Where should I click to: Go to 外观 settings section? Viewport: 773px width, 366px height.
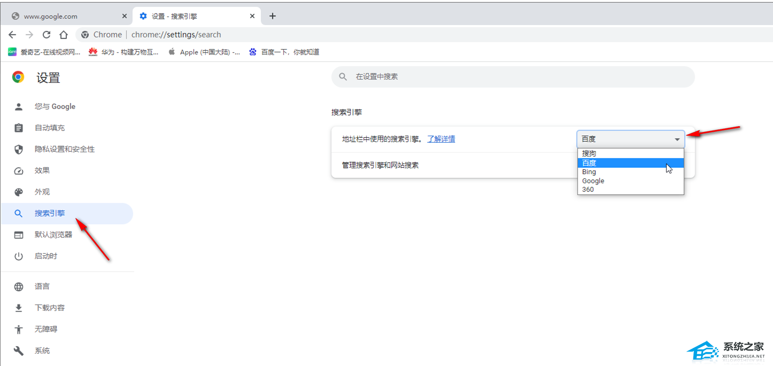42,192
